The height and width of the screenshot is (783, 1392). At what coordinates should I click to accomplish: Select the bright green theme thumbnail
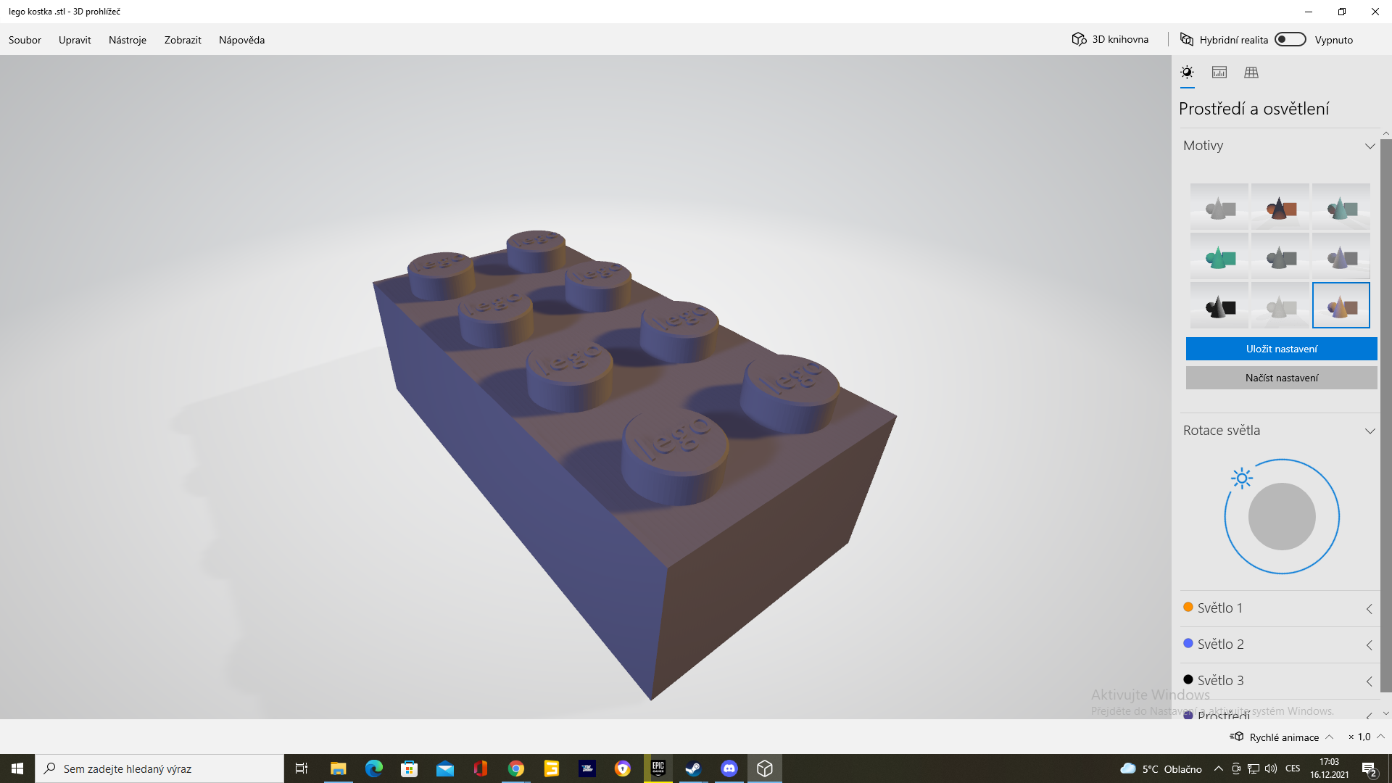point(1219,256)
